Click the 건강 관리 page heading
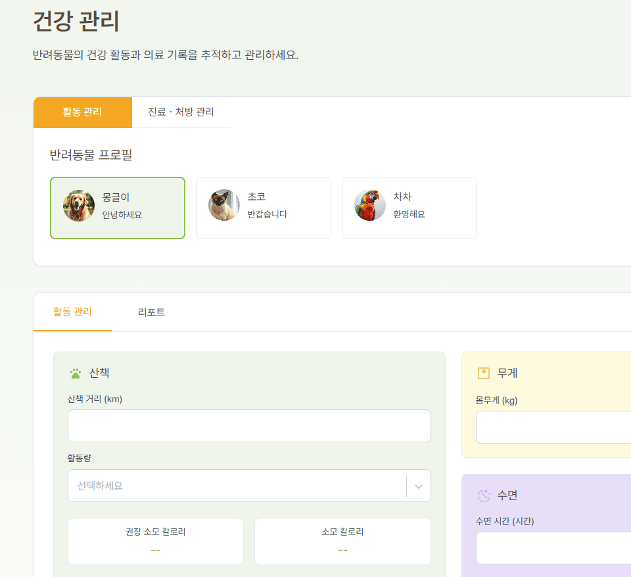 (x=76, y=22)
